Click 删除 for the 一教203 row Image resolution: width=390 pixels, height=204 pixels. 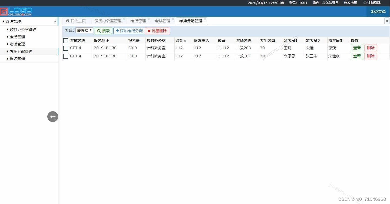tap(371, 48)
